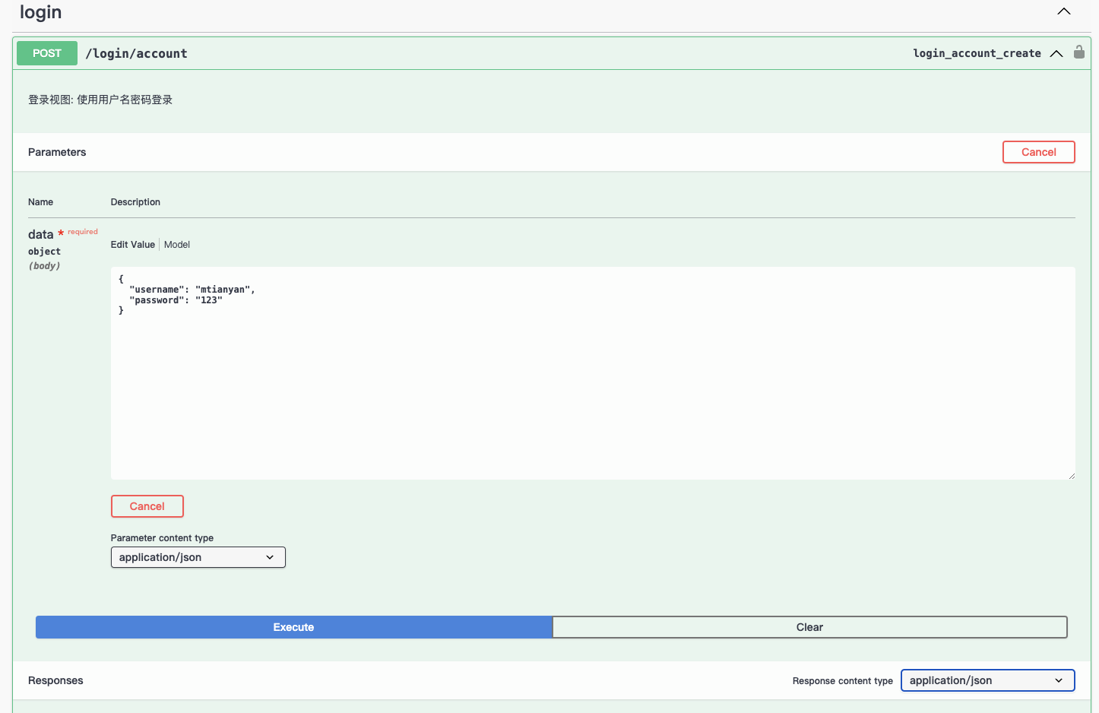1099x713 pixels.
Task: Click the data parameter name
Action: pos(41,234)
